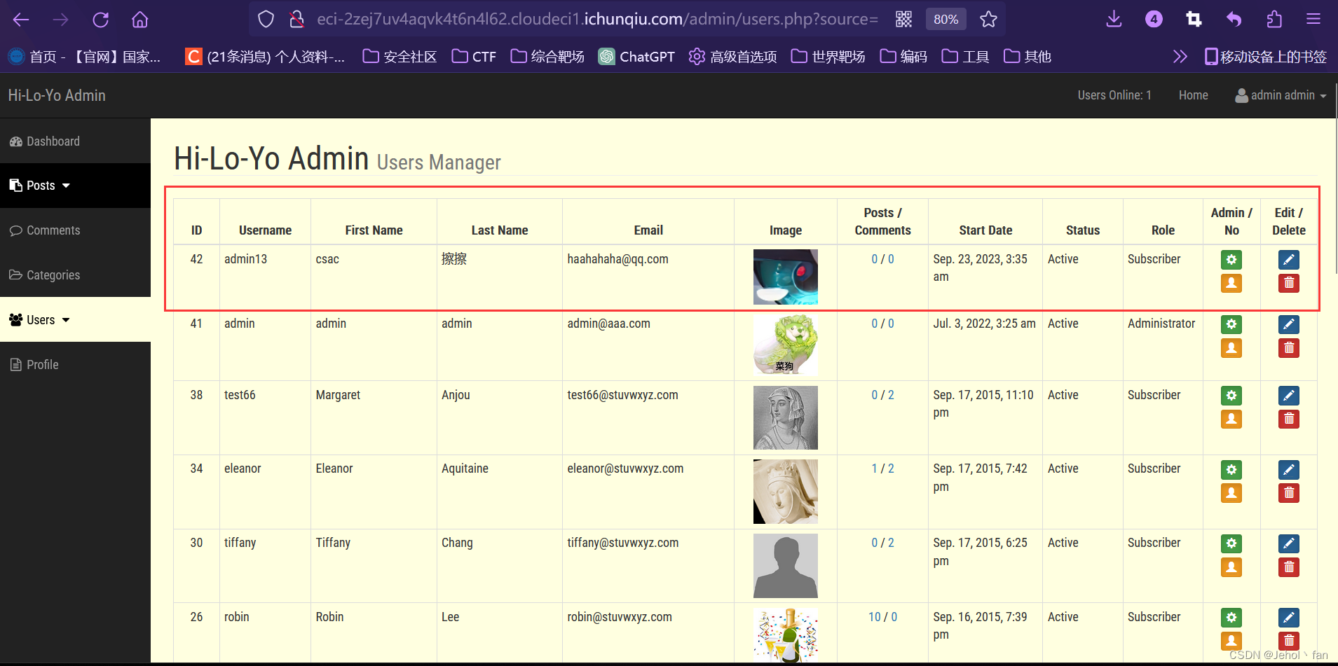Go back to the previous page
Image resolution: width=1338 pixels, height=666 pixels.
[x=21, y=20]
